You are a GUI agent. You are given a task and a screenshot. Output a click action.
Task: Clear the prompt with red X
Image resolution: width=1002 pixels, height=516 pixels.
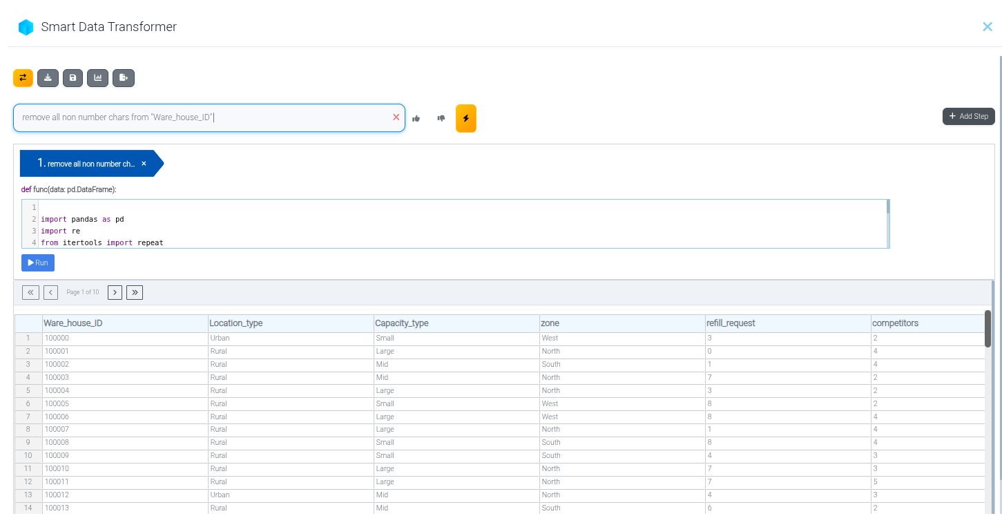[x=396, y=117]
